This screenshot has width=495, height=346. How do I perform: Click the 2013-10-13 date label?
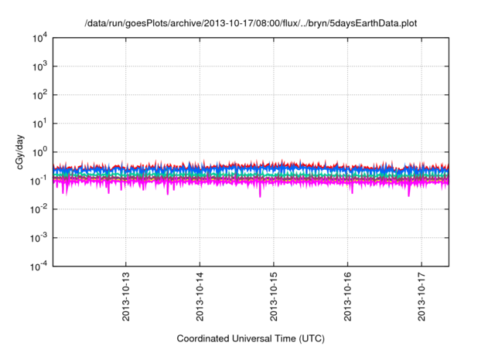125,297
